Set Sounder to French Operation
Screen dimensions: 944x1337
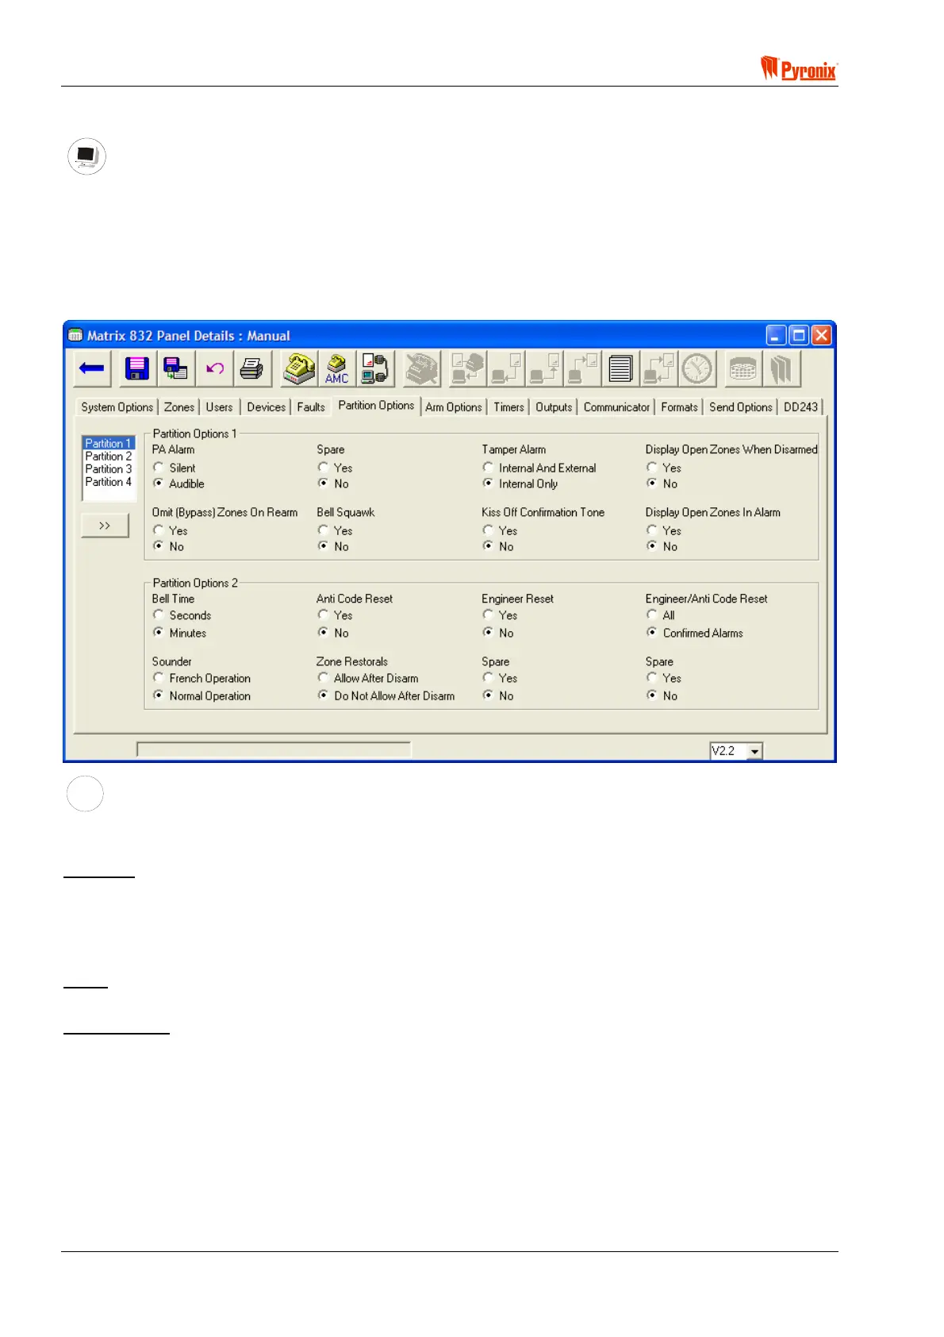(x=159, y=678)
